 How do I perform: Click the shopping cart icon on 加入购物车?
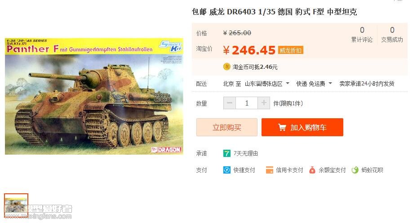pyautogui.click(x=282, y=128)
